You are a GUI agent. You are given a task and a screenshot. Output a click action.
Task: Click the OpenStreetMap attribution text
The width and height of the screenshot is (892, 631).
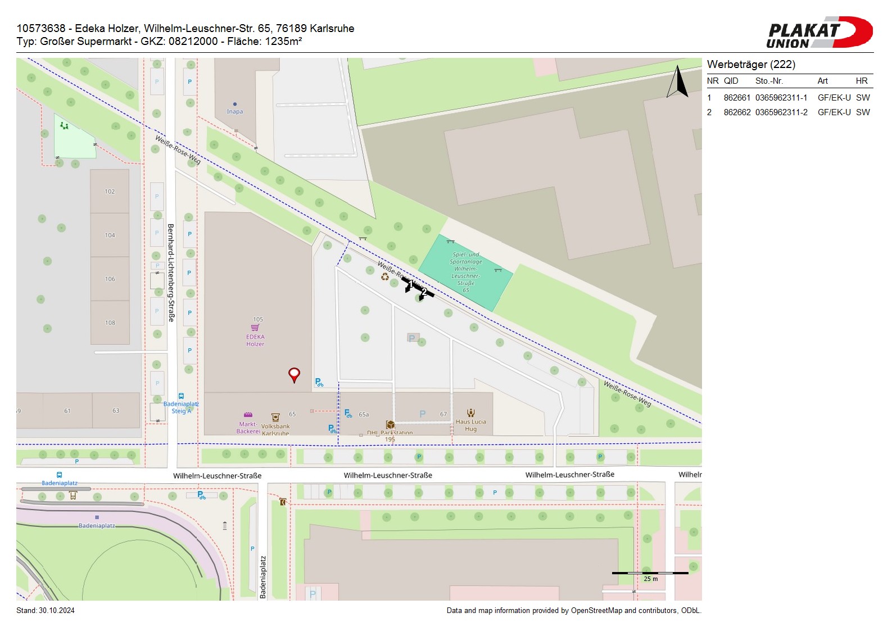[x=573, y=611]
